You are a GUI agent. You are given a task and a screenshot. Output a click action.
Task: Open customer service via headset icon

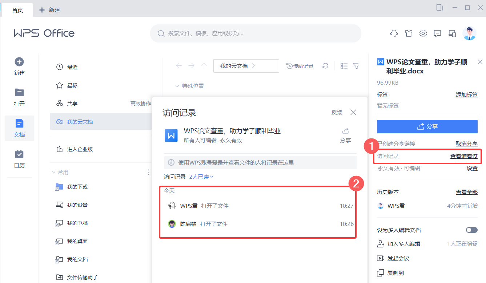tap(394, 33)
